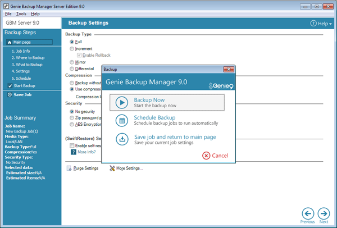Image resolution: width=337 pixels, height=228 pixels.
Task: Select the Increment backup type
Action: pyautogui.click(x=72, y=49)
